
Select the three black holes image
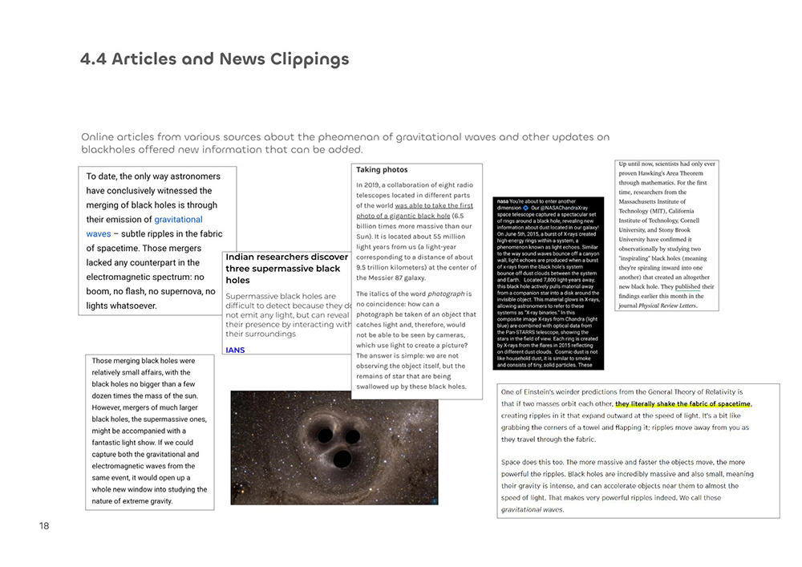coord(334,448)
